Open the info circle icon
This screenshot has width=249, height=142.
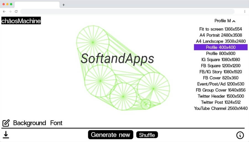point(240,135)
